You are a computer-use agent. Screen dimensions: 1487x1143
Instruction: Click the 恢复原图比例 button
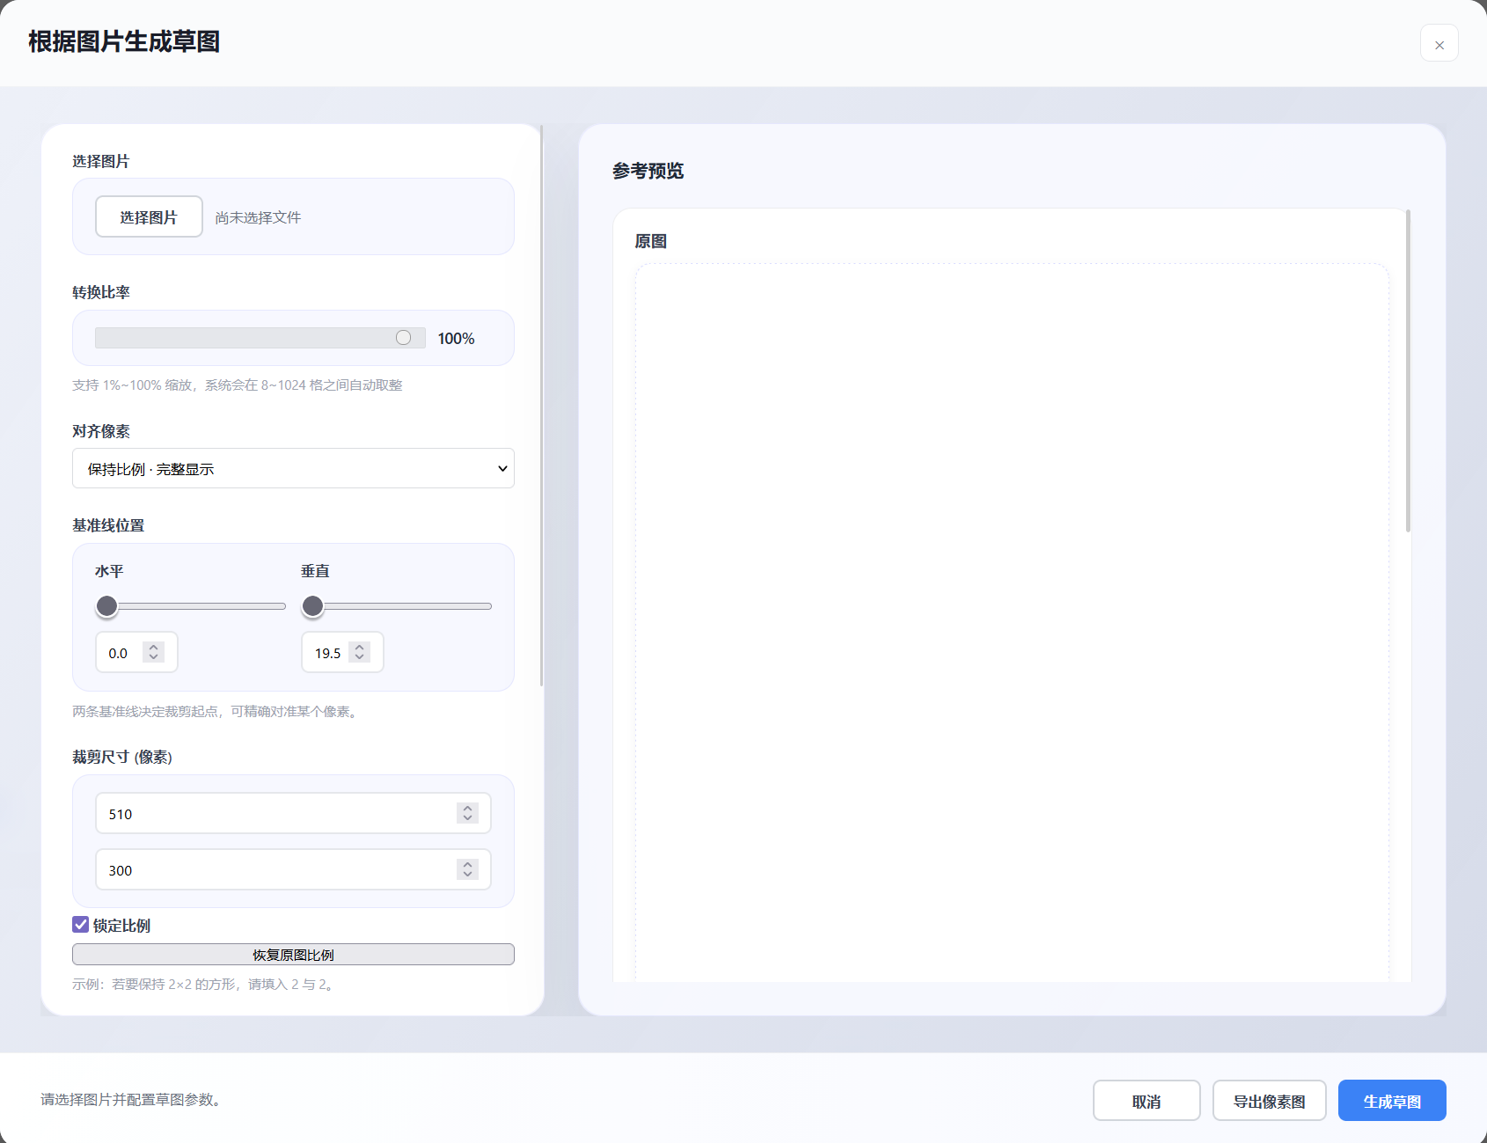(293, 955)
